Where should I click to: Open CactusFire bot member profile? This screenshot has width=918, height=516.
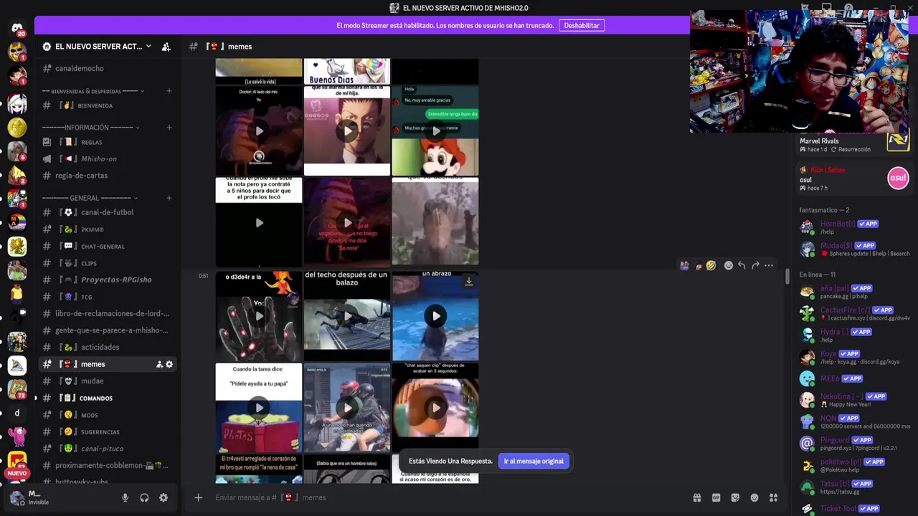pyautogui.click(x=855, y=313)
